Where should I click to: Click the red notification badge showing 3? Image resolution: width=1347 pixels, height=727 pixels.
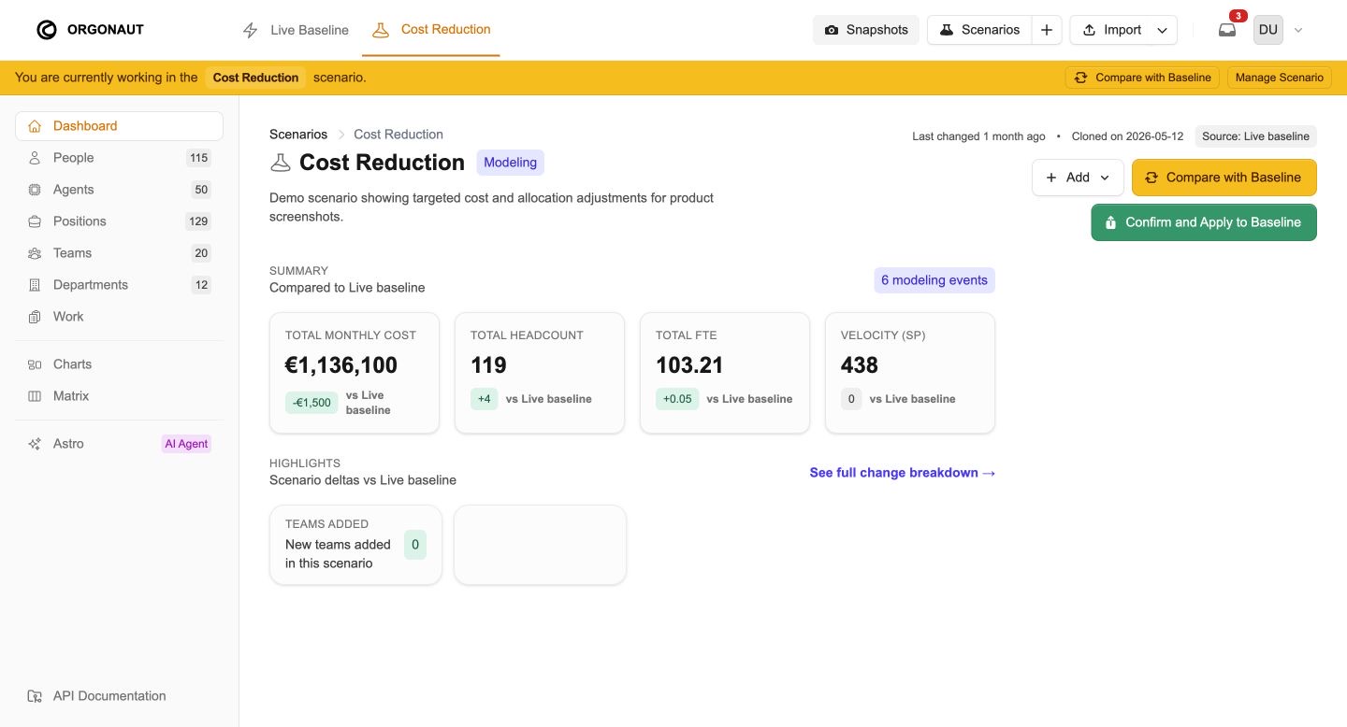[x=1238, y=16]
